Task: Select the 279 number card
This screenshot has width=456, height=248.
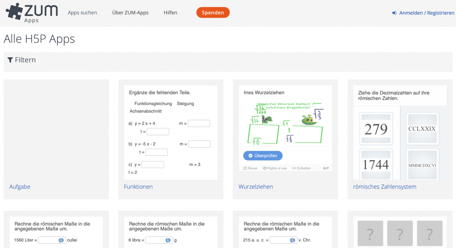Action: coord(375,129)
